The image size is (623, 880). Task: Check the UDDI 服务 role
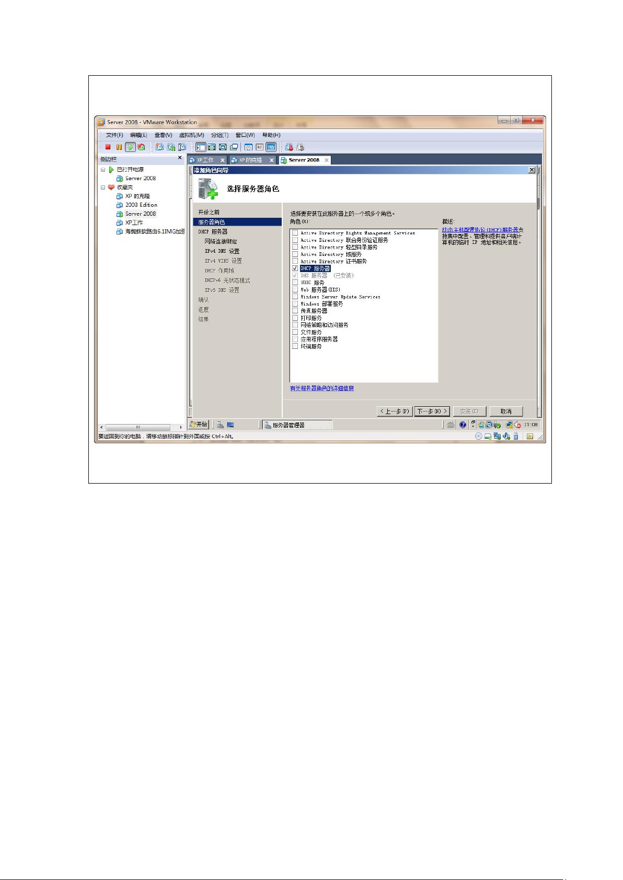(x=295, y=283)
